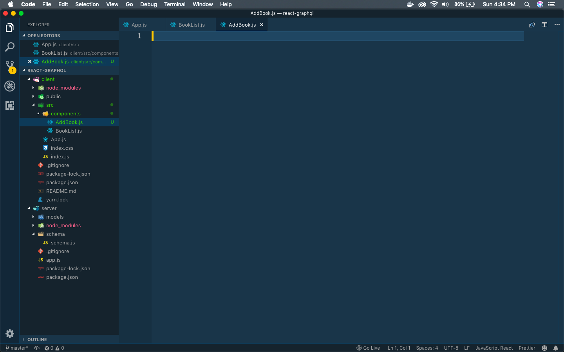The width and height of the screenshot is (564, 352).
Task: Open Siri from the menu bar
Action: pyautogui.click(x=540, y=4)
